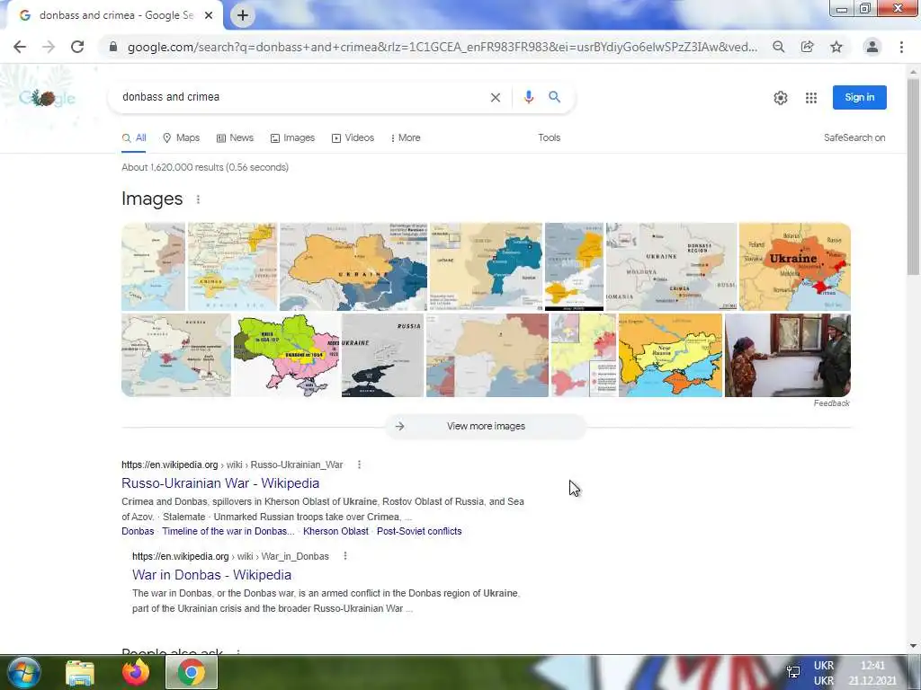Submit search with the blue magnifier icon
Screen dimensions: 921x690
click(x=554, y=97)
